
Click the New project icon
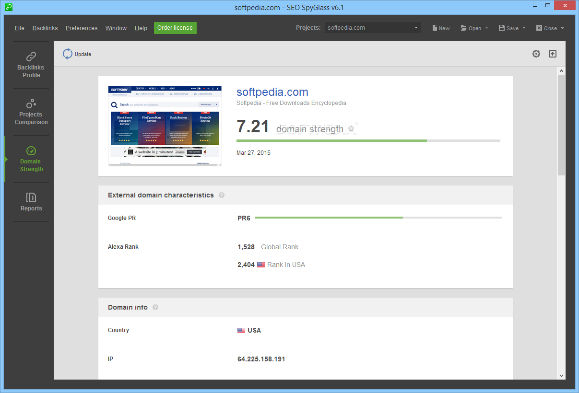(435, 28)
